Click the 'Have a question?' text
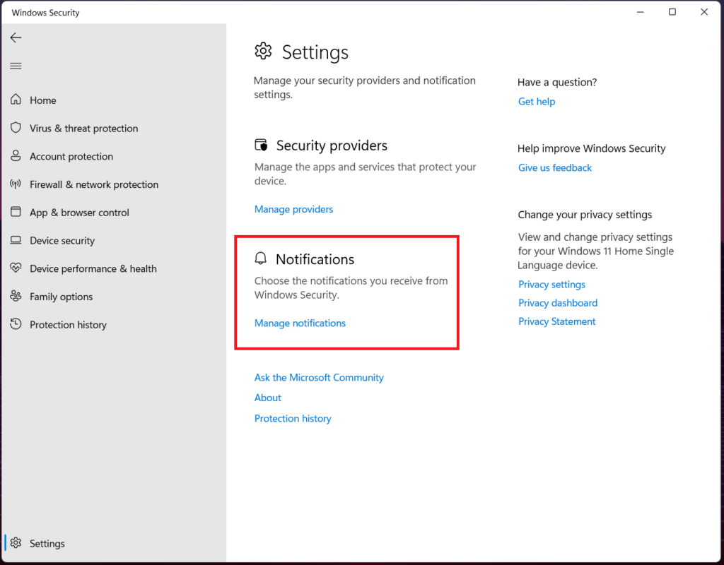Image resolution: width=724 pixels, height=565 pixels. point(557,82)
